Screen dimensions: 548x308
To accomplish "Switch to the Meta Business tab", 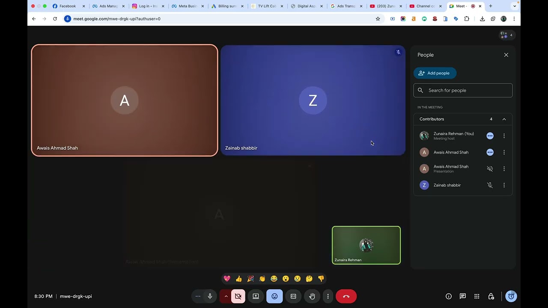I will pos(188,6).
